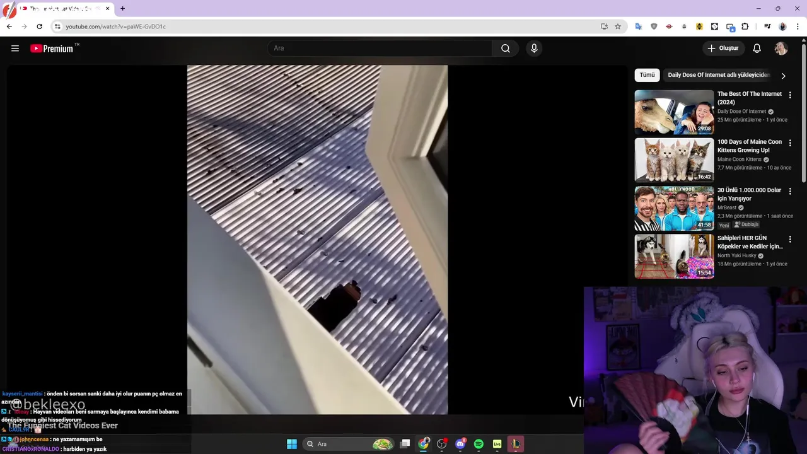Open Task View on the taskbar
807x454 pixels.
(x=405, y=444)
